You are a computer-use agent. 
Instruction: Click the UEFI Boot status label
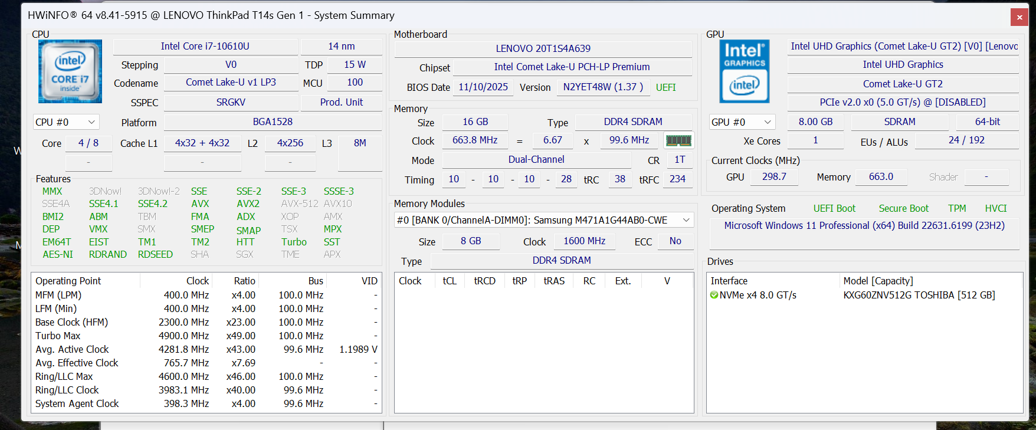tap(834, 208)
